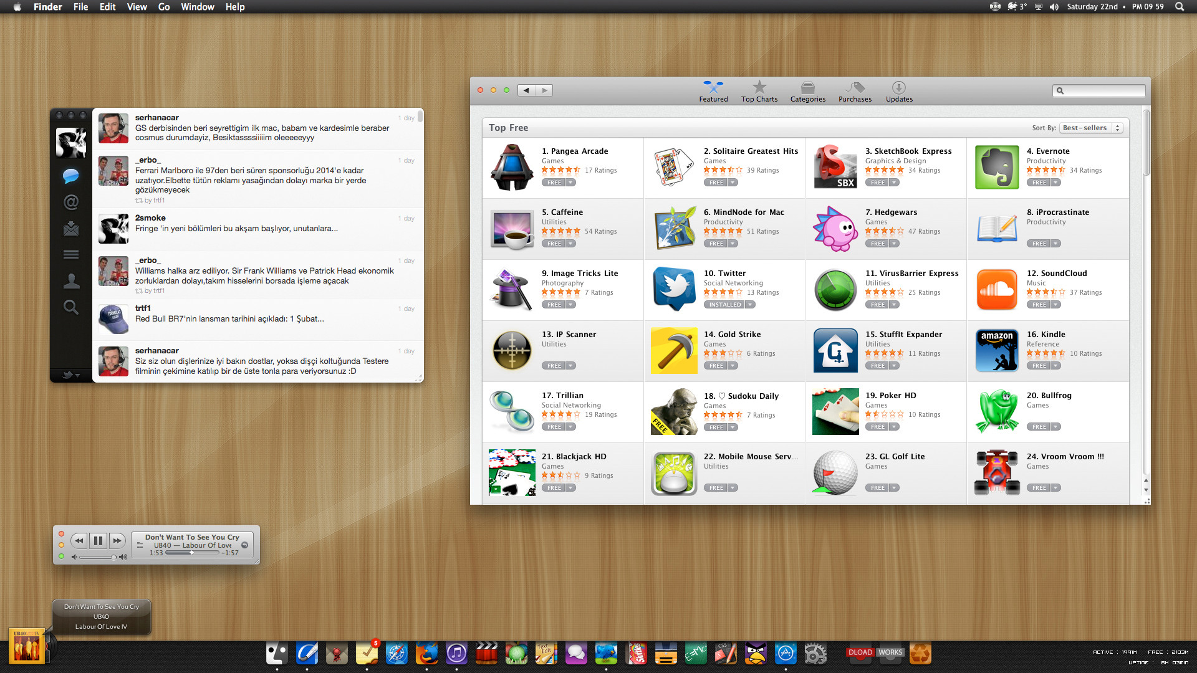Open the SketchBook Express app icon
The height and width of the screenshot is (673, 1197).
(x=835, y=168)
